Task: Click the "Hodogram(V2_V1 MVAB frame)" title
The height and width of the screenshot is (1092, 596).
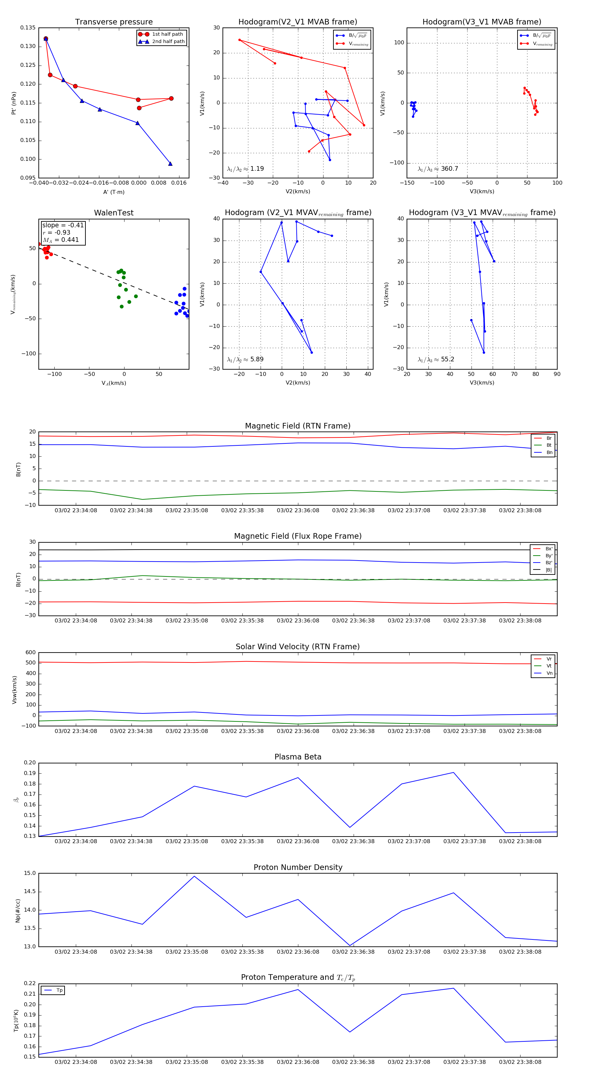Action: pos(298,22)
